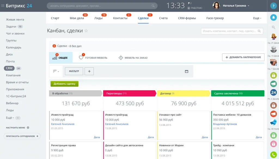Switch to Готовая мебель direction
Viewport: 279px width, 159px height.
tap(93, 58)
